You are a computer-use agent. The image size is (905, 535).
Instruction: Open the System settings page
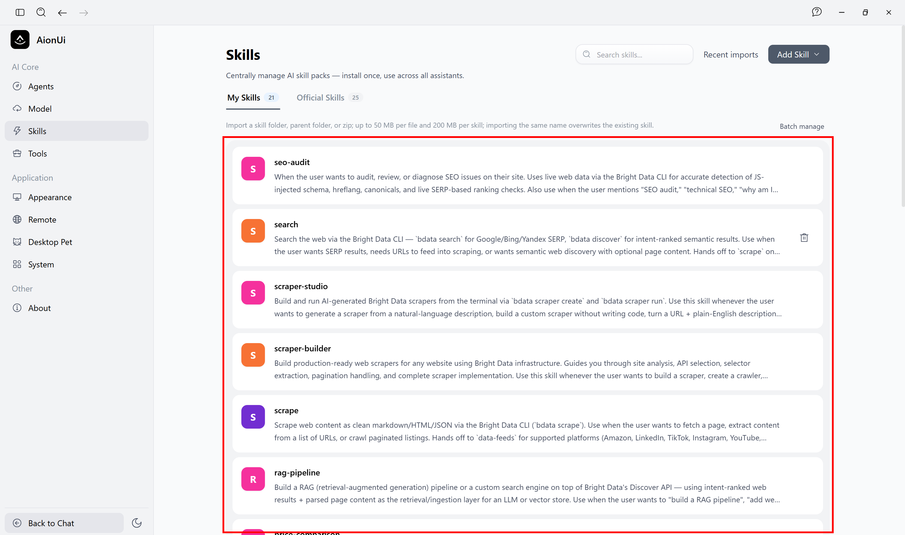click(76, 265)
